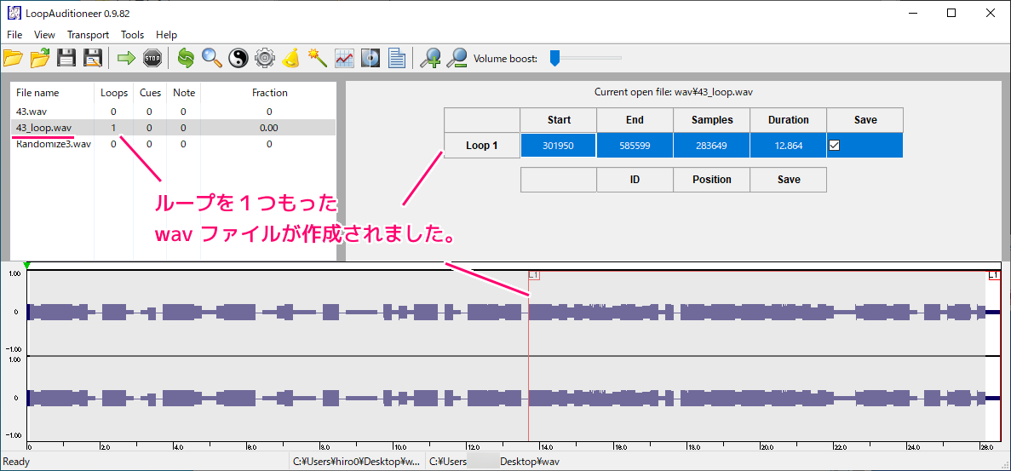Zoom out with the minus magnifier icon
1011x471 pixels.
click(457, 58)
